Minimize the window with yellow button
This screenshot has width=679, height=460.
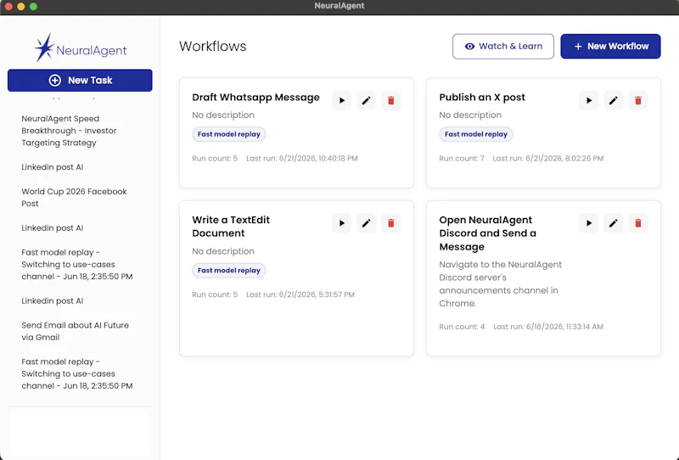click(20, 7)
